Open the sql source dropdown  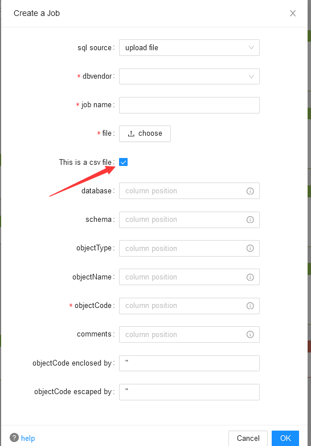(x=189, y=47)
